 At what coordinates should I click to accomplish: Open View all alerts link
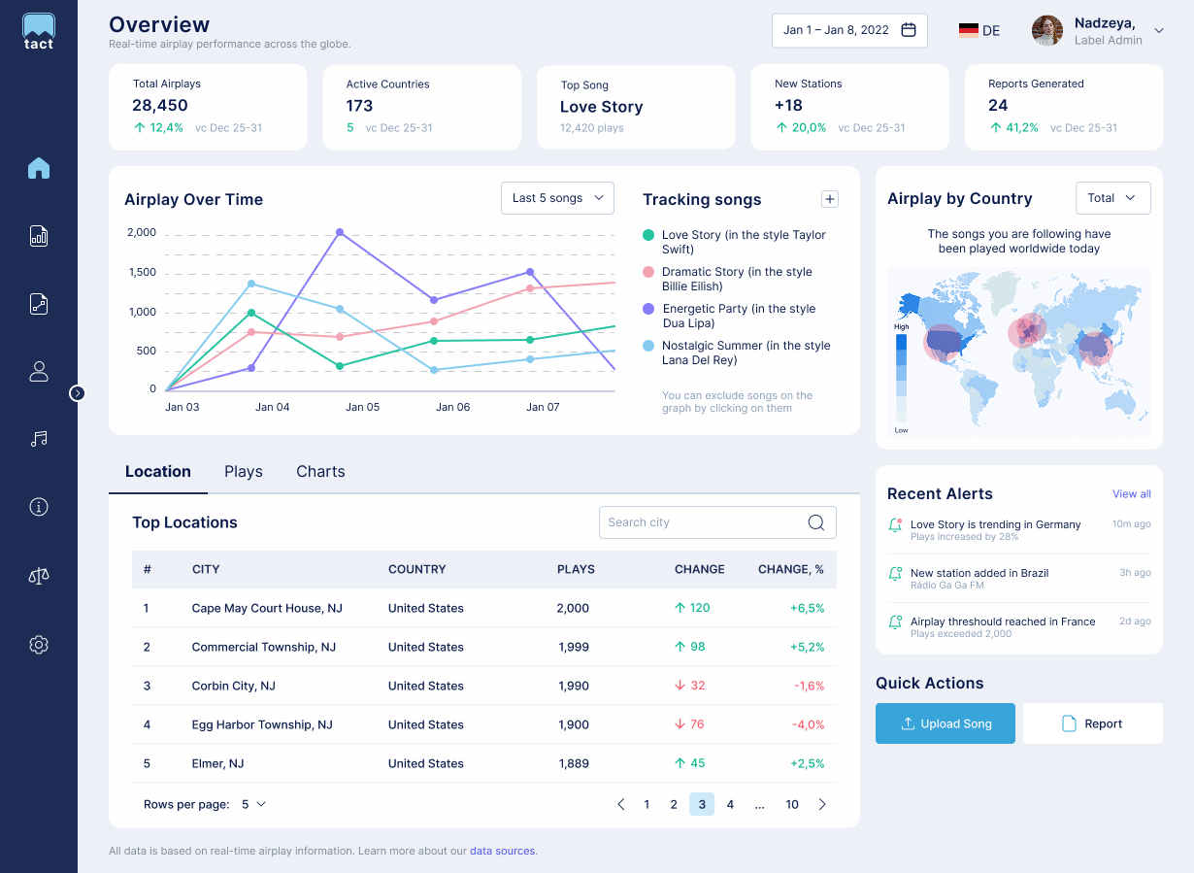point(1132,494)
